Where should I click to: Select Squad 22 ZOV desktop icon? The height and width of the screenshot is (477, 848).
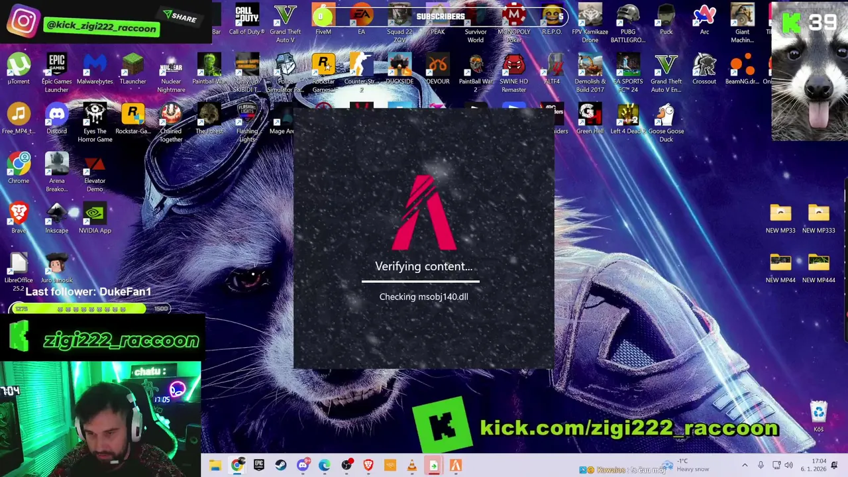click(399, 24)
